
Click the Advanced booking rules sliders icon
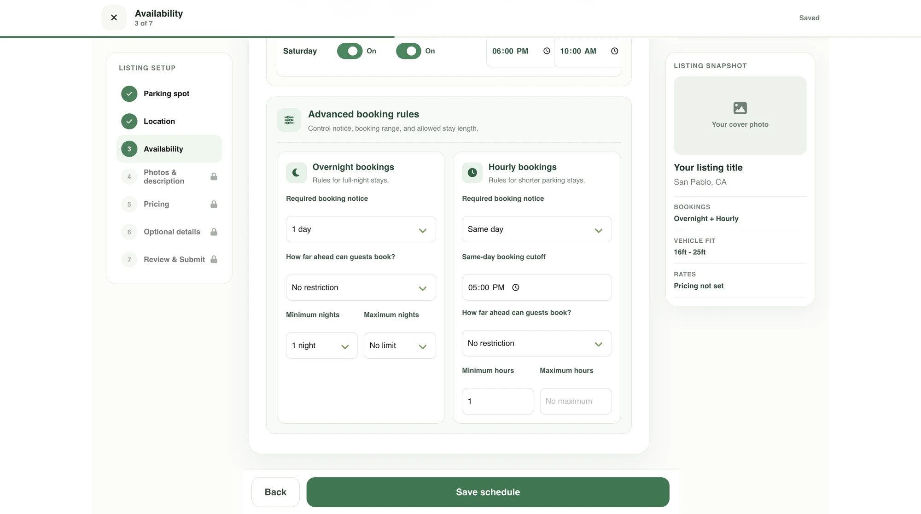pyautogui.click(x=289, y=120)
